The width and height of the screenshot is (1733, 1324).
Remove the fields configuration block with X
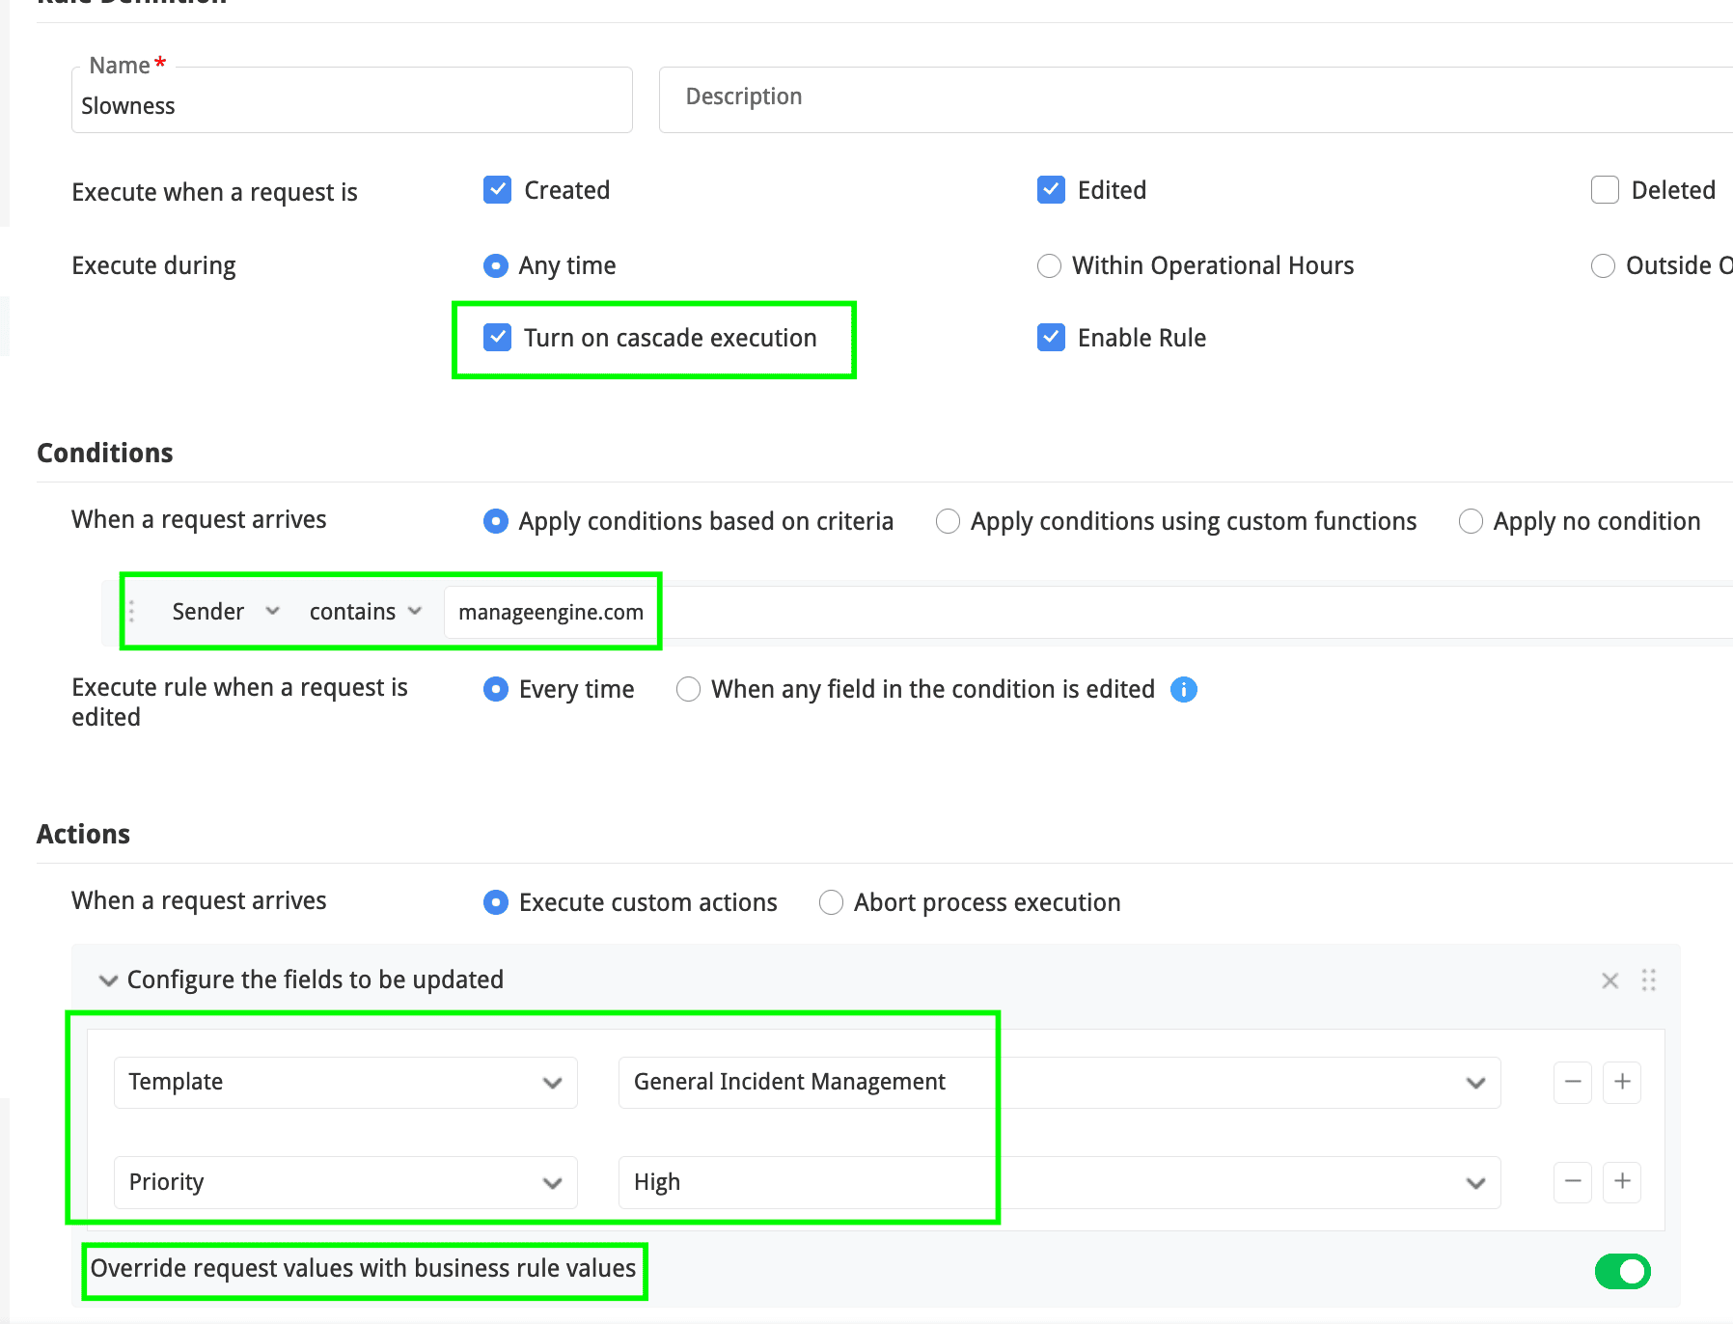1609,980
